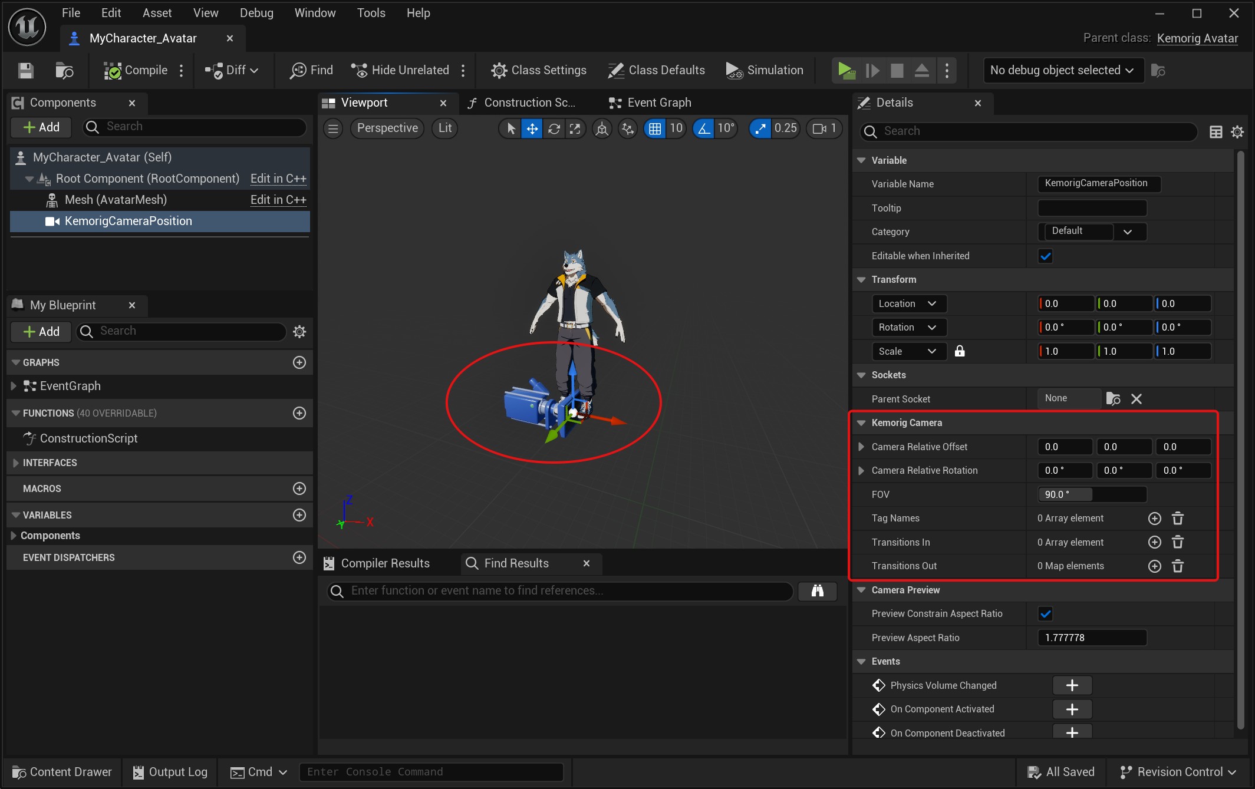Select the rotate gizmo tool in viewport

pyautogui.click(x=554, y=128)
